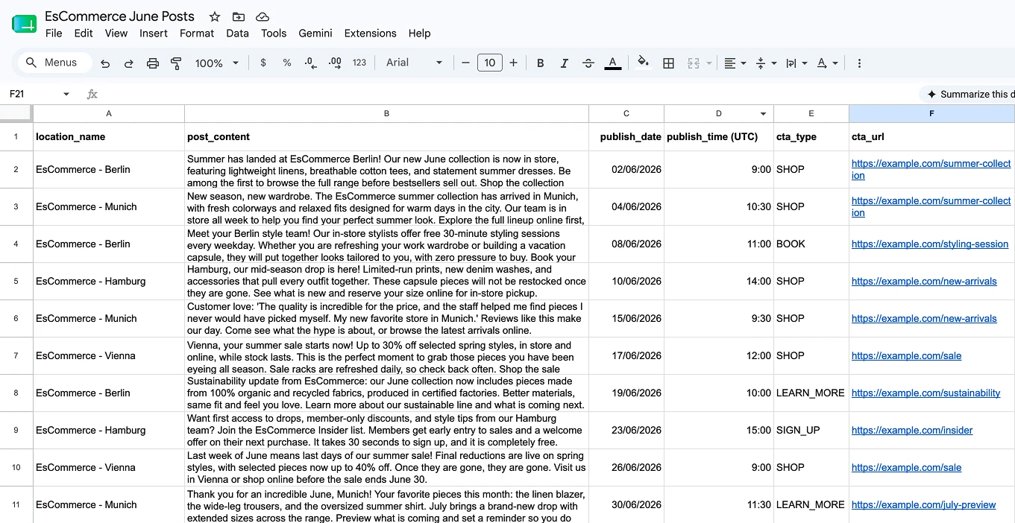Viewport: 1015px width, 523px height.
Task: Open the Edit menu
Action: pos(84,34)
